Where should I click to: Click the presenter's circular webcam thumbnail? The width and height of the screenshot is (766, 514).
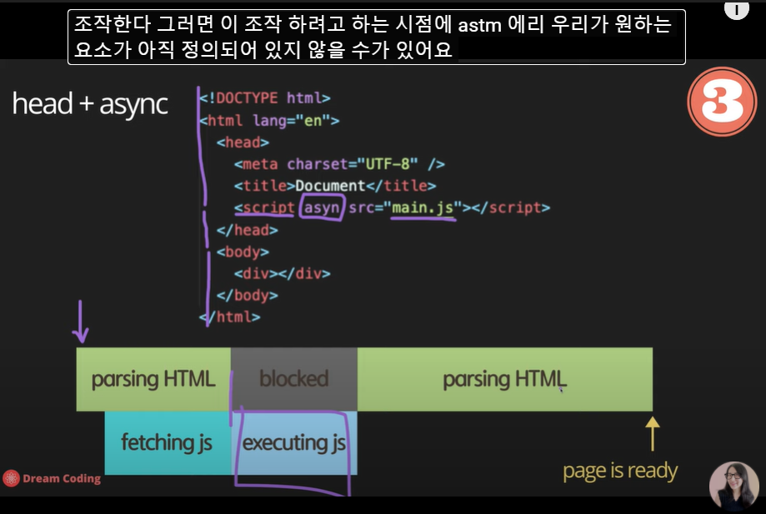pyautogui.click(x=734, y=487)
